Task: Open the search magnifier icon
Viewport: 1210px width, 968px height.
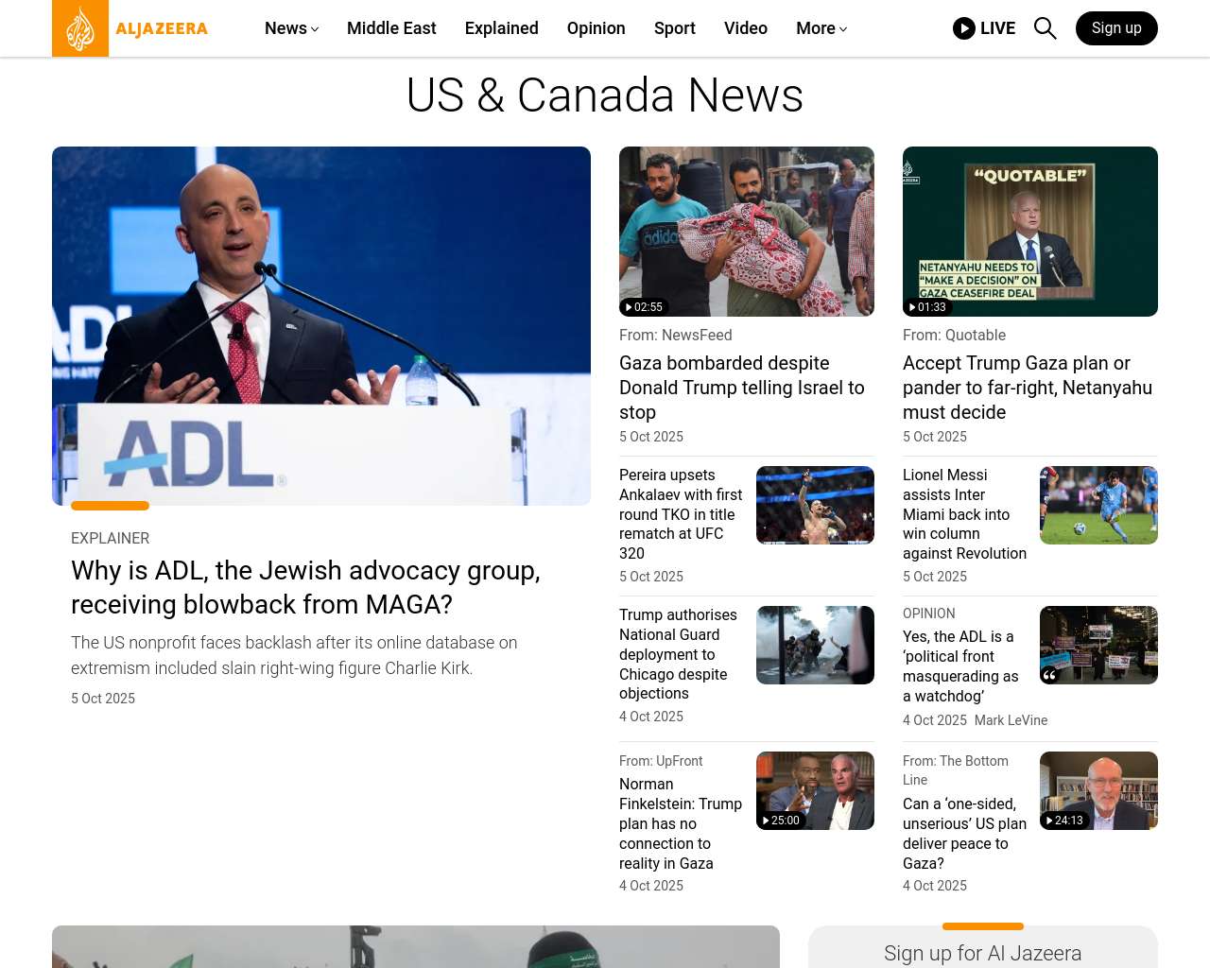Action: click(x=1045, y=28)
